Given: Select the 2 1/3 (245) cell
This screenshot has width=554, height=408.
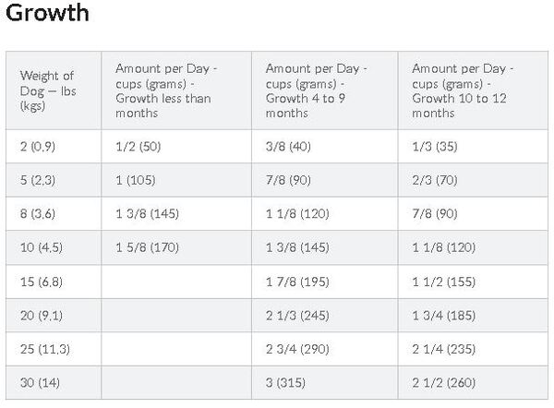Looking at the screenshot, I should pyautogui.click(x=325, y=315).
